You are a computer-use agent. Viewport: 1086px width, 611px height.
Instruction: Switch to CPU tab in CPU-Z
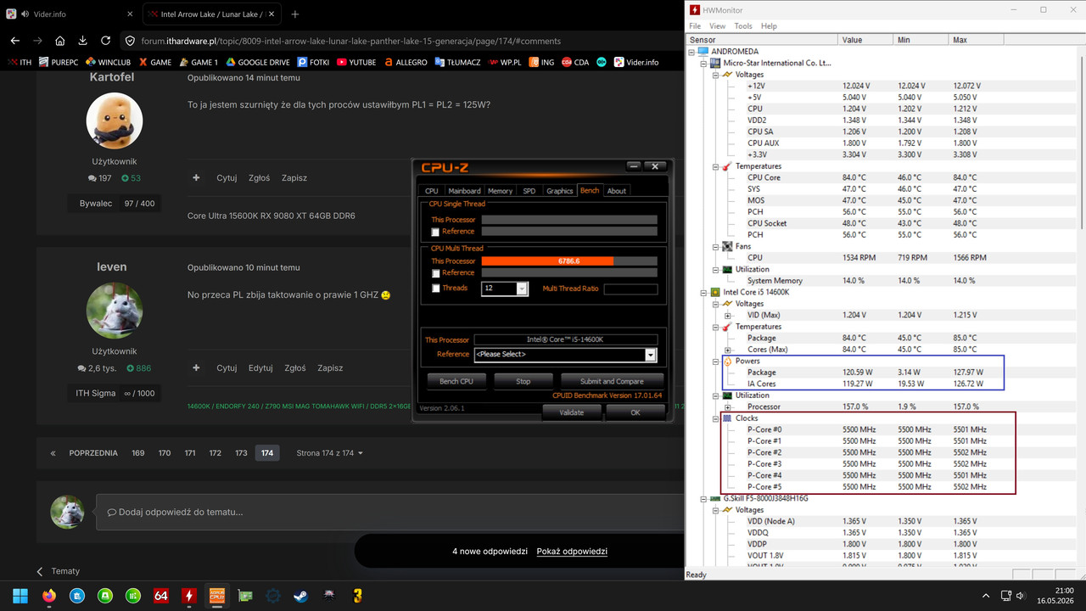pyautogui.click(x=432, y=191)
